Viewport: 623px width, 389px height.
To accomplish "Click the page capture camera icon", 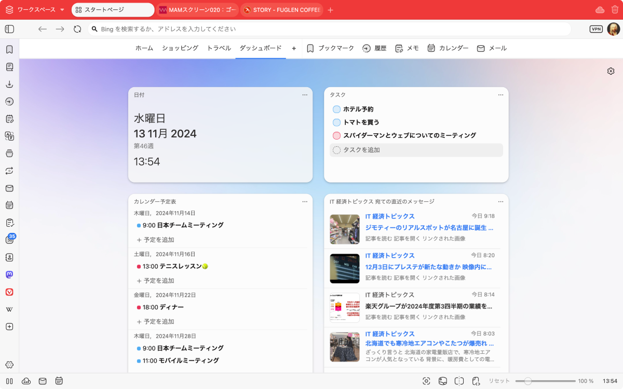I will click(426, 381).
